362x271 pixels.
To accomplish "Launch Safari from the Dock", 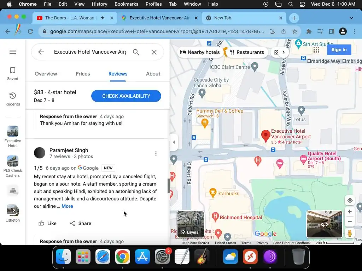I will pos(103,257).
